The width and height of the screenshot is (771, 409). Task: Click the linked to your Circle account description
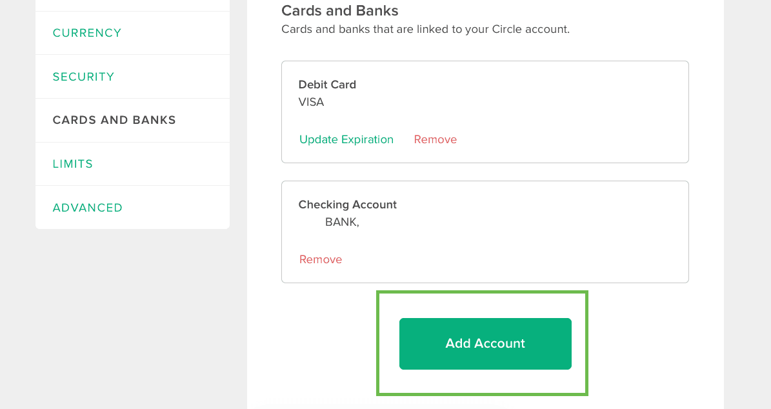click(425, 30)
